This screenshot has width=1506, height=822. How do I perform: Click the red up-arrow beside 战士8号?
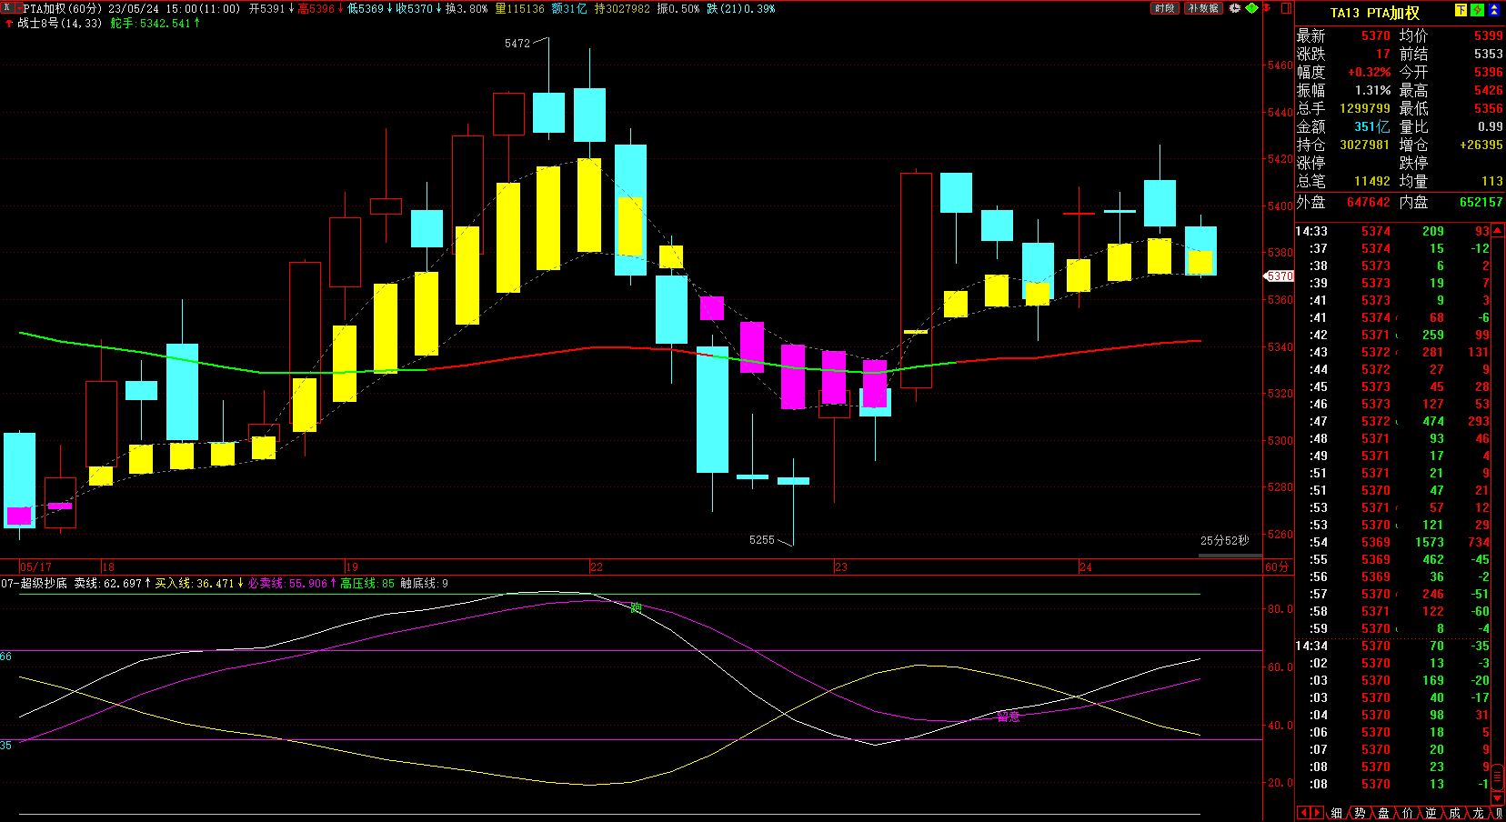click(x=9, y=24)
